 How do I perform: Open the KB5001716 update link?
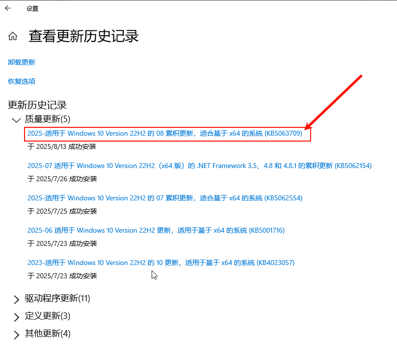(x=156, y=230)
